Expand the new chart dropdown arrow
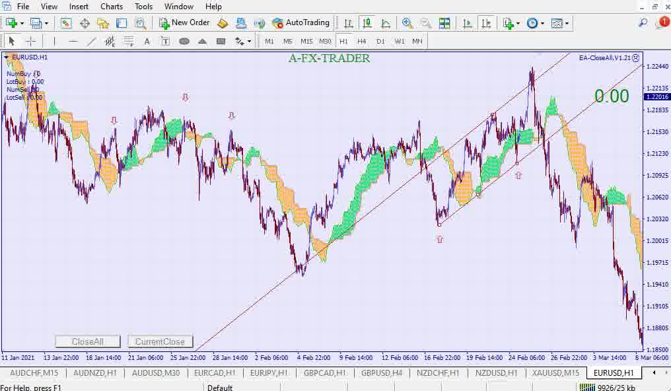 [22, 23]
